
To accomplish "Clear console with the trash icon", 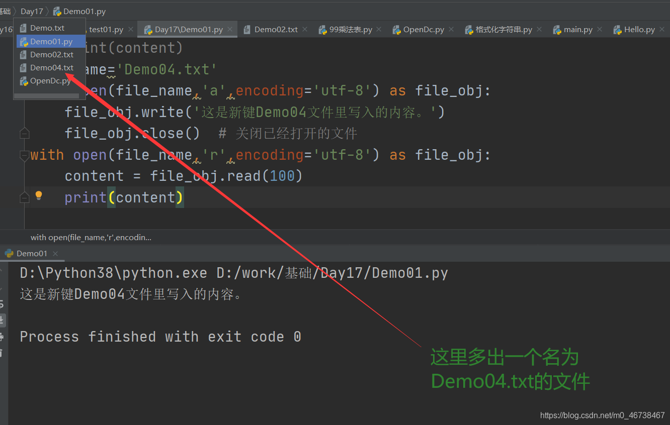I will [x=2, y=353].
